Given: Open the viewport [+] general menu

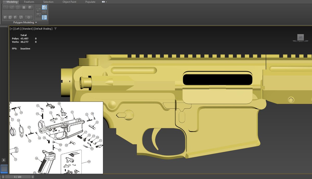Looking at the screenshot, I should (x=12, y=29).
